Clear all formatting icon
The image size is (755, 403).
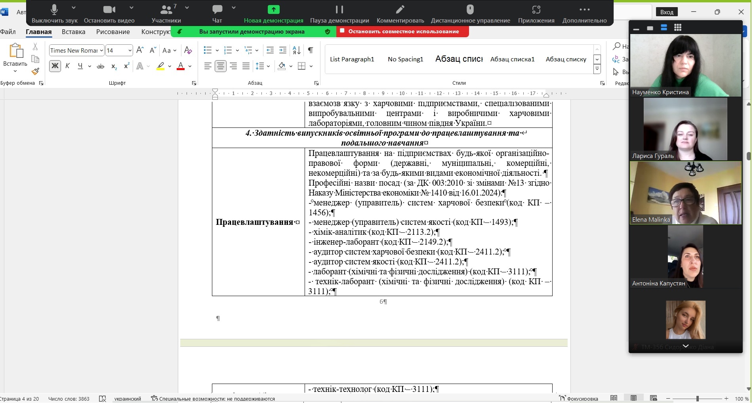click(x=188, y=50)
